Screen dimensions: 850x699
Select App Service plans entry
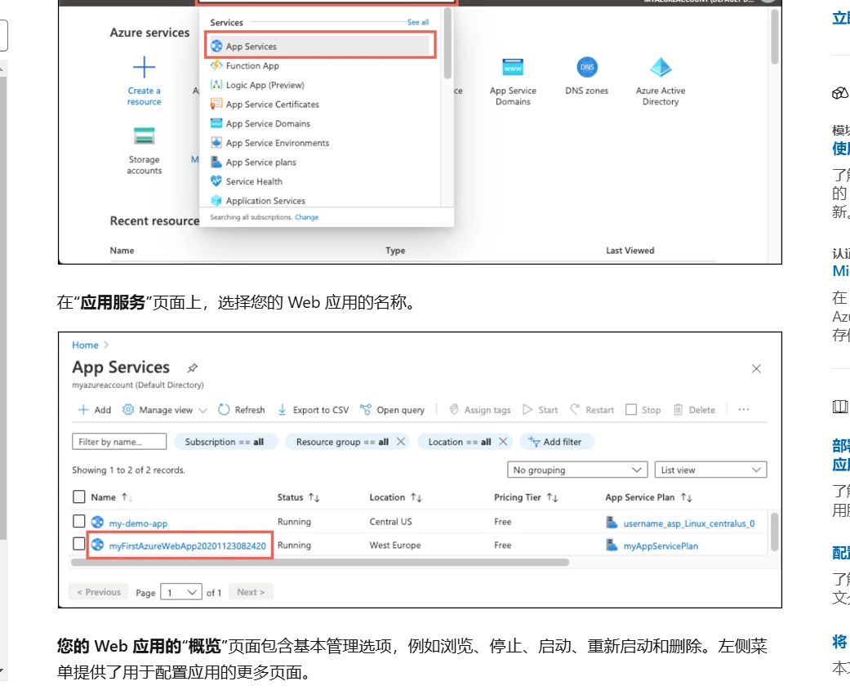[x=260, y=163]
